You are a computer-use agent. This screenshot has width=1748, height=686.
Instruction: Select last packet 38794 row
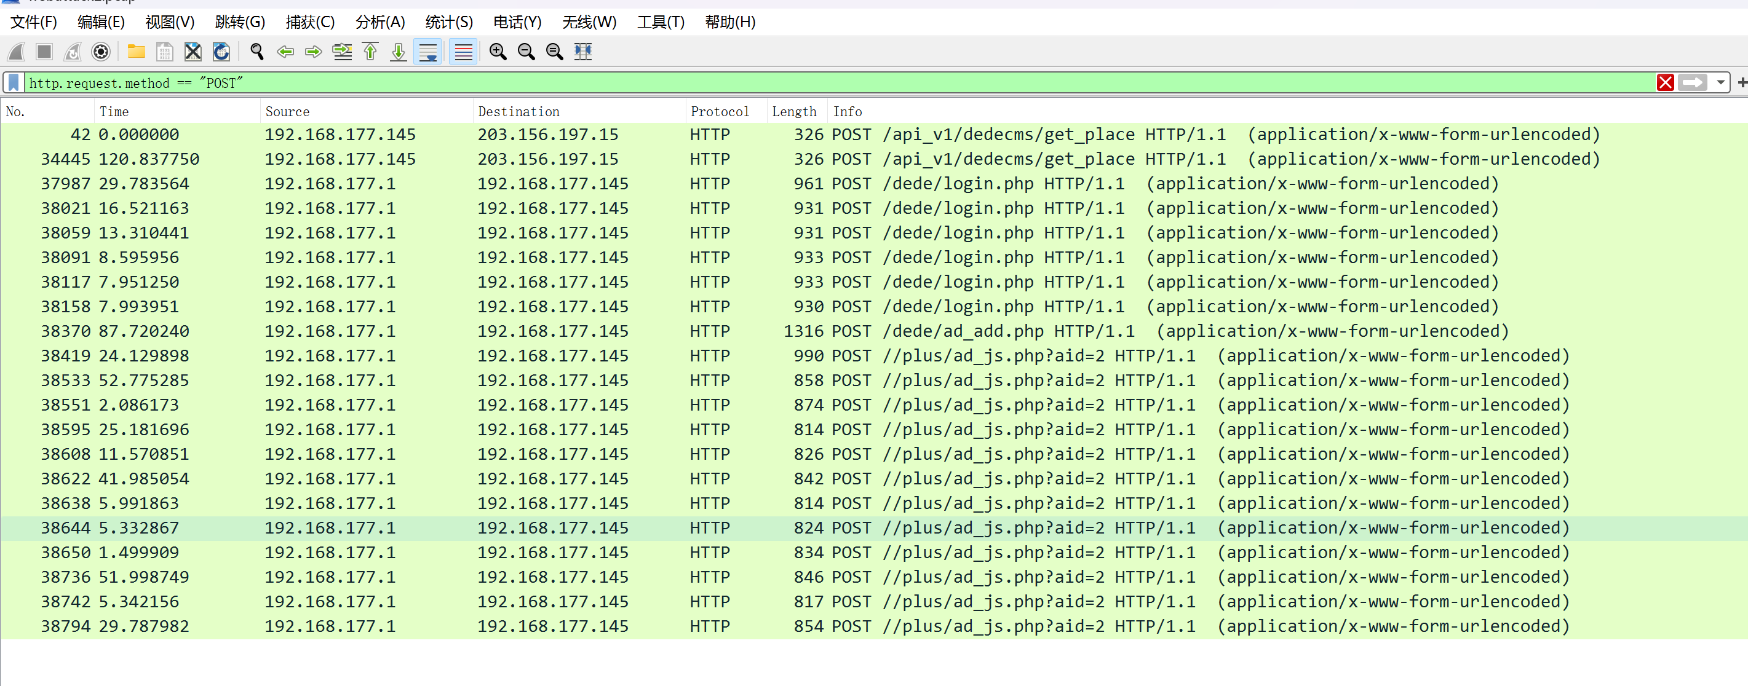click(x=874, y=626)
